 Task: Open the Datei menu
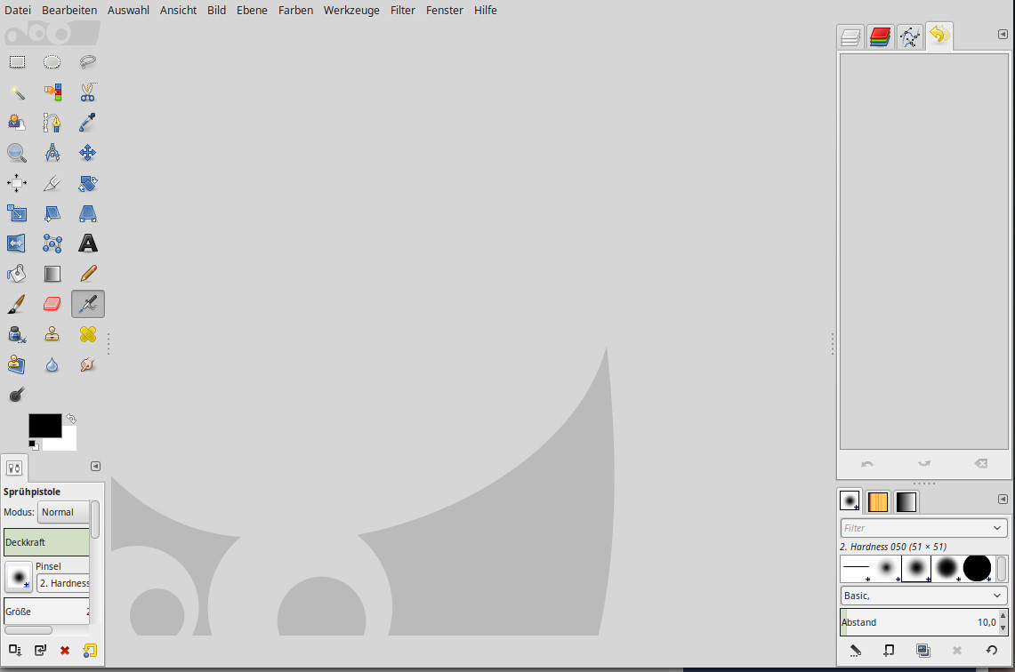[18, 11]
